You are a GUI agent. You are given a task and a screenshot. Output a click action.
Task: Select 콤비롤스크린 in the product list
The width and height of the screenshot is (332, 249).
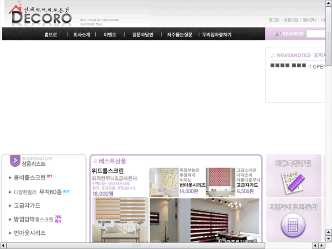pyautogui.click(x=30, y=177)
